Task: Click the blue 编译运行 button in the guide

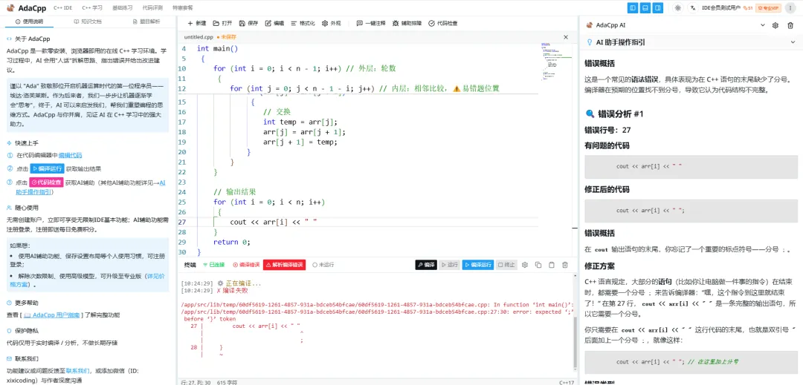Action: point(47,168)
